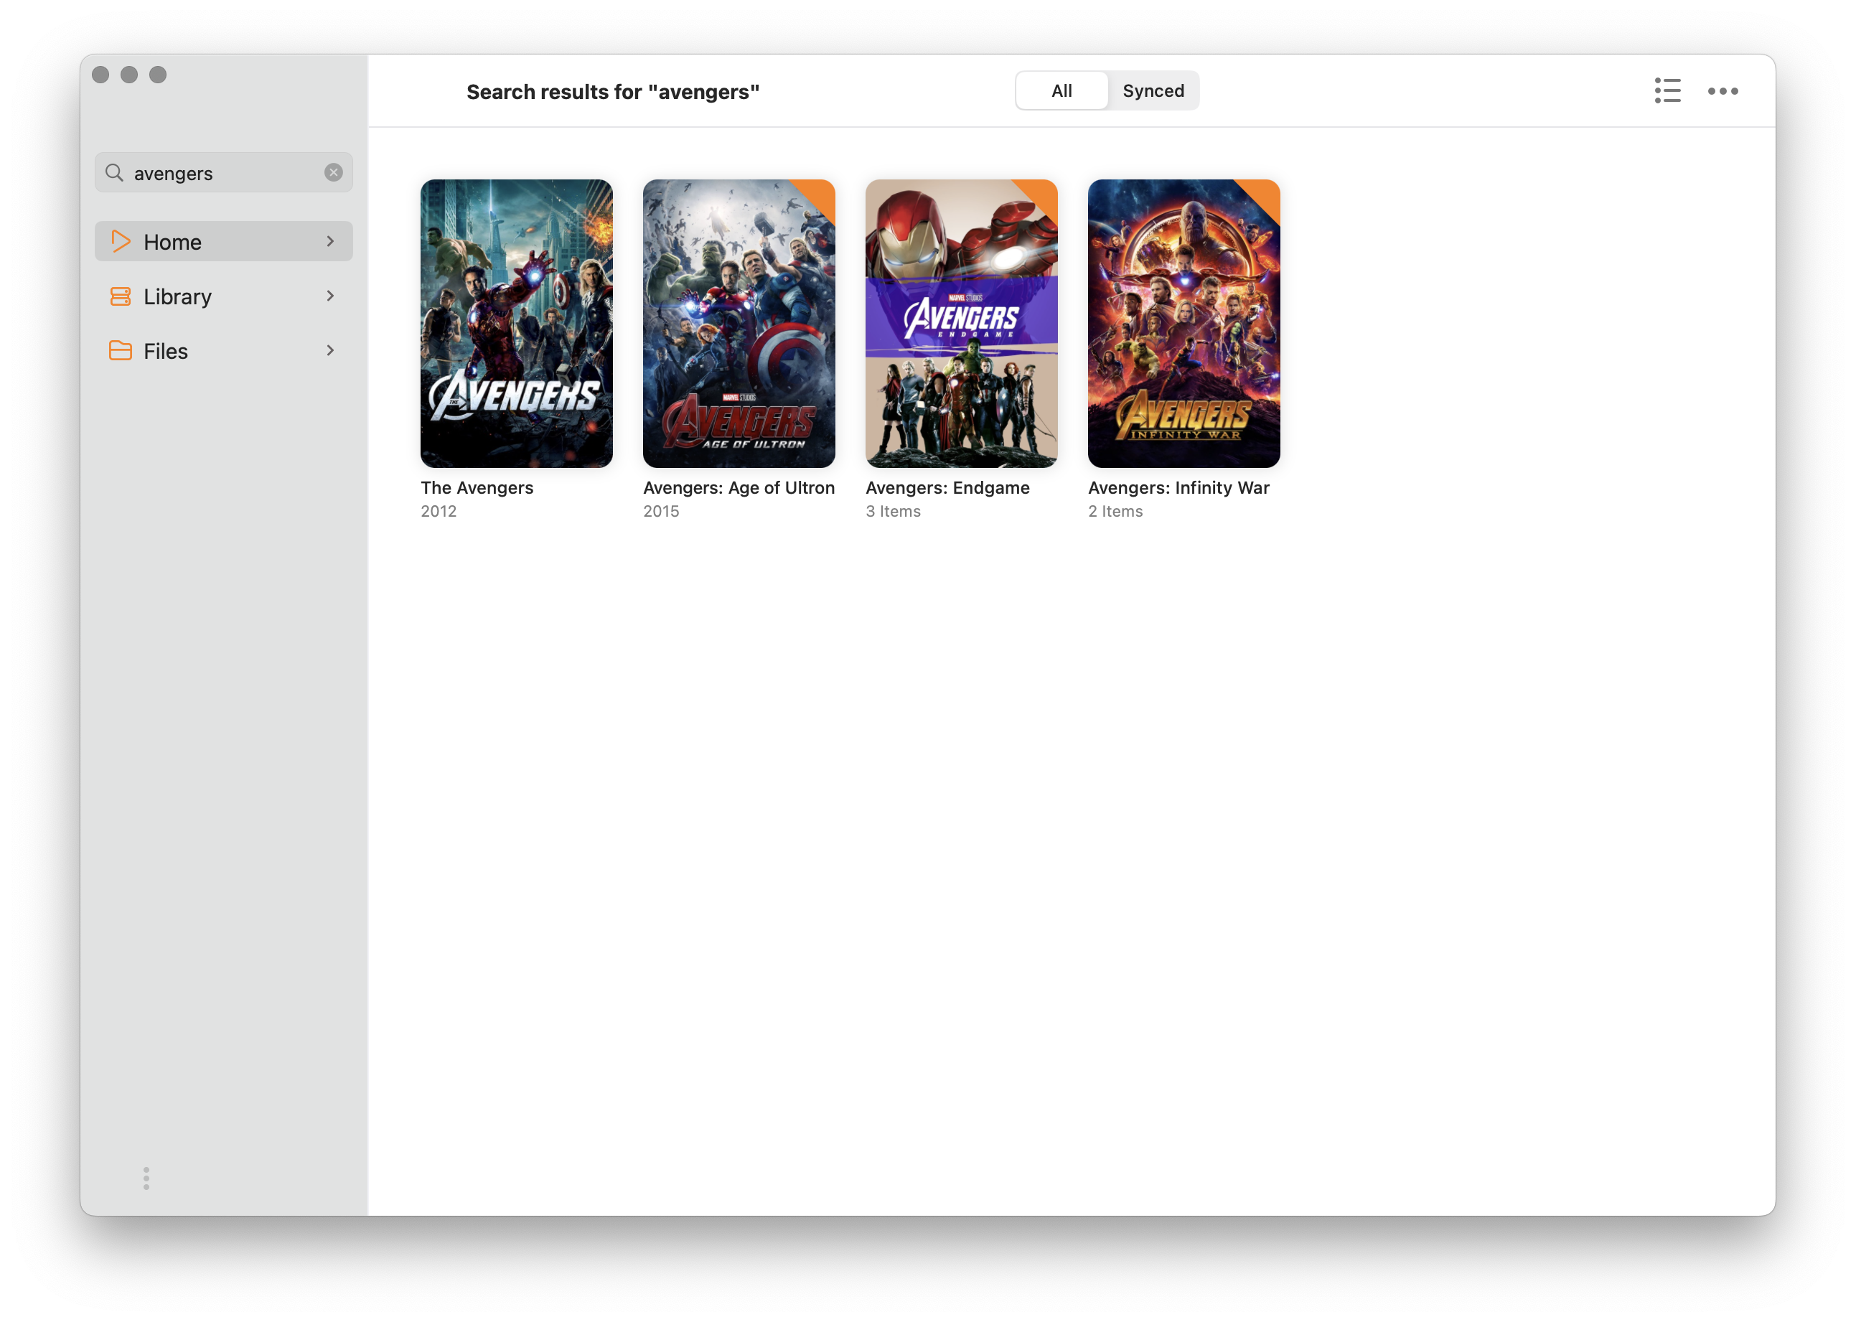Open The Avengers 2012 poster
The width and height of the screenshot is (1856, 1322).
516,323
